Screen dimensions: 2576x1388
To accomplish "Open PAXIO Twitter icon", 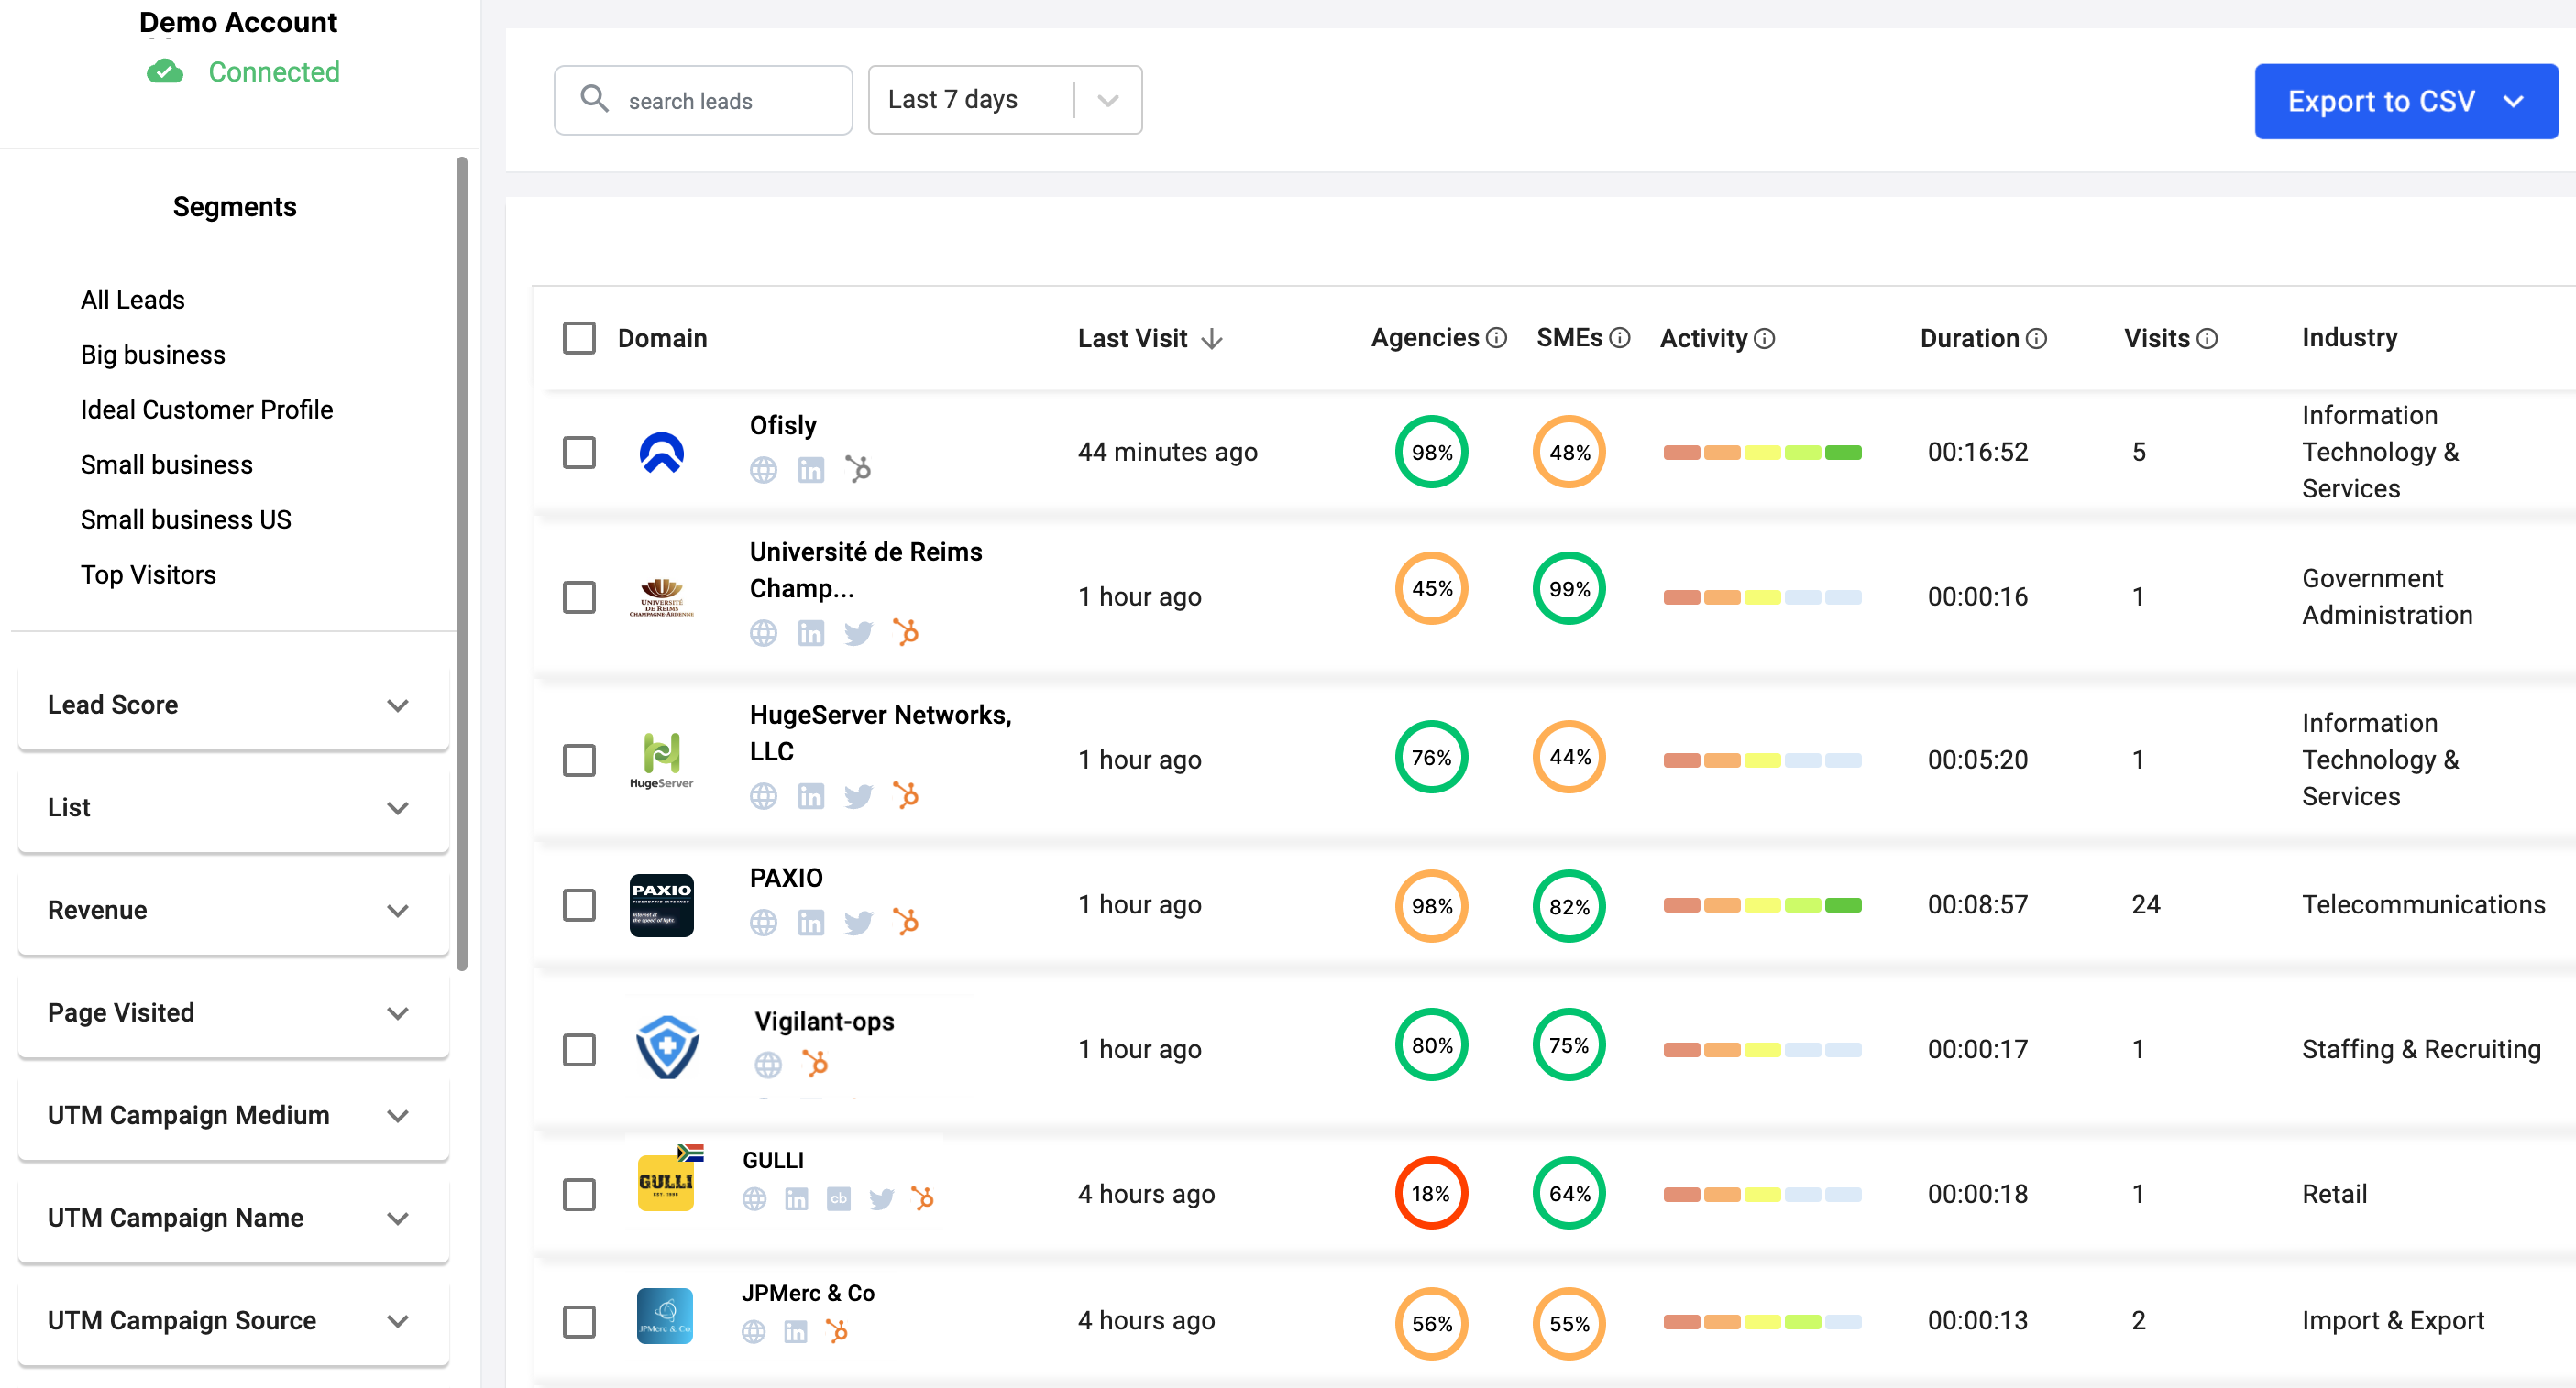I will point(858,923).
